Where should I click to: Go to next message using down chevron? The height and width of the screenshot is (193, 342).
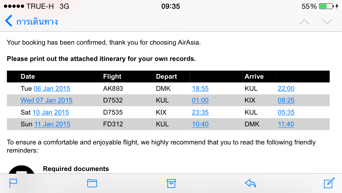click(327, 22)
